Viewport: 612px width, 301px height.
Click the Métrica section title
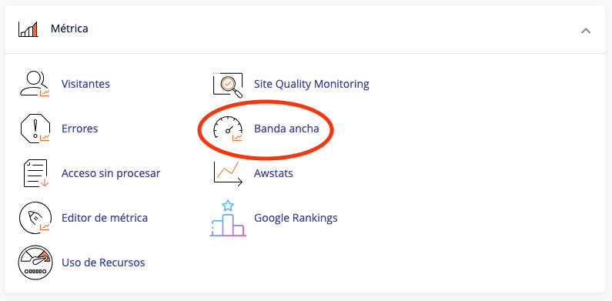(69, 28)
